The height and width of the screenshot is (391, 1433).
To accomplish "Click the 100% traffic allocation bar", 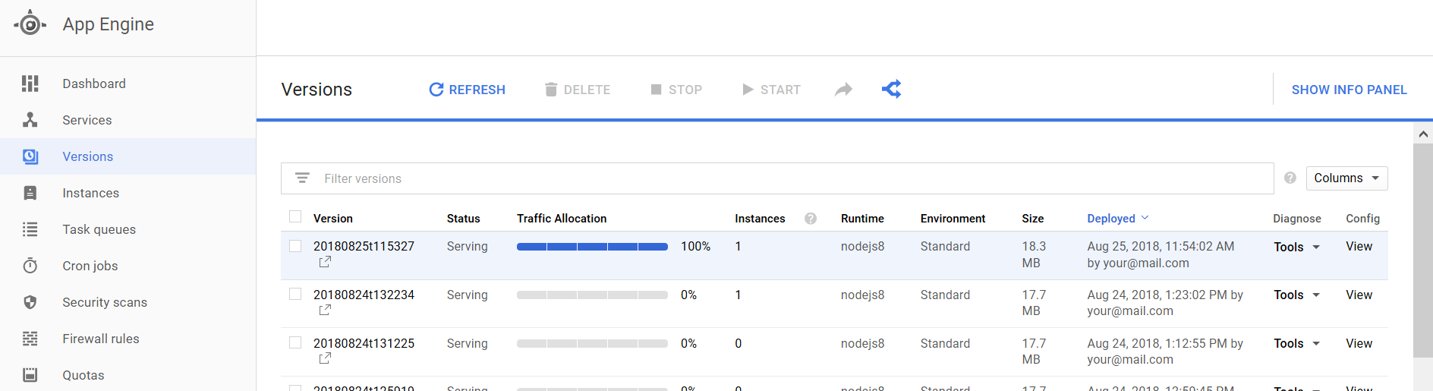I will [x=592, y=247].
